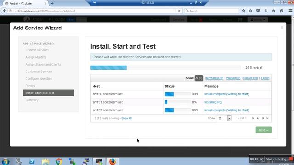Filter hosts by All (3)
The height and width of the screenshot is (165, 294).
(199, 78)
